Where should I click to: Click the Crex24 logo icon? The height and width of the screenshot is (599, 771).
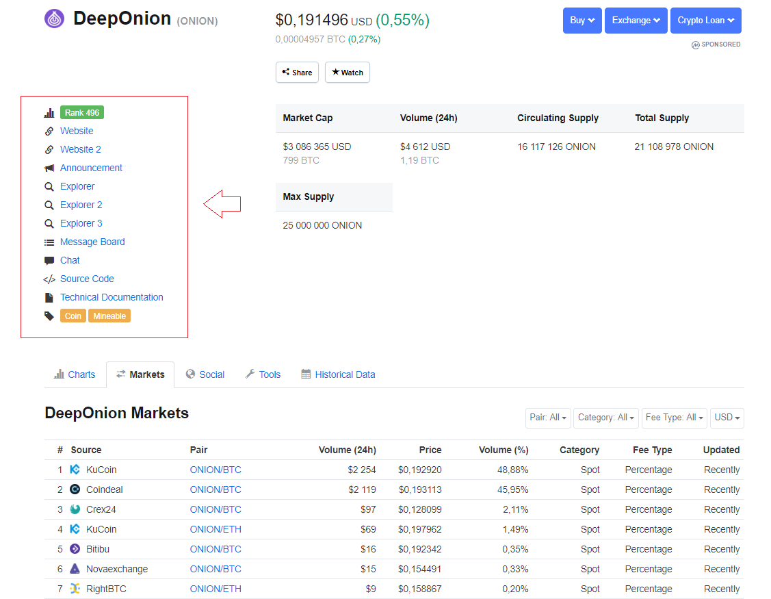click(75, 509)
